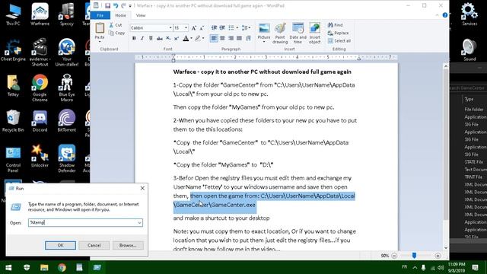This screenshot has width=487, height=274.
Task: Start a bulleted list
Action: pos(231,28)
